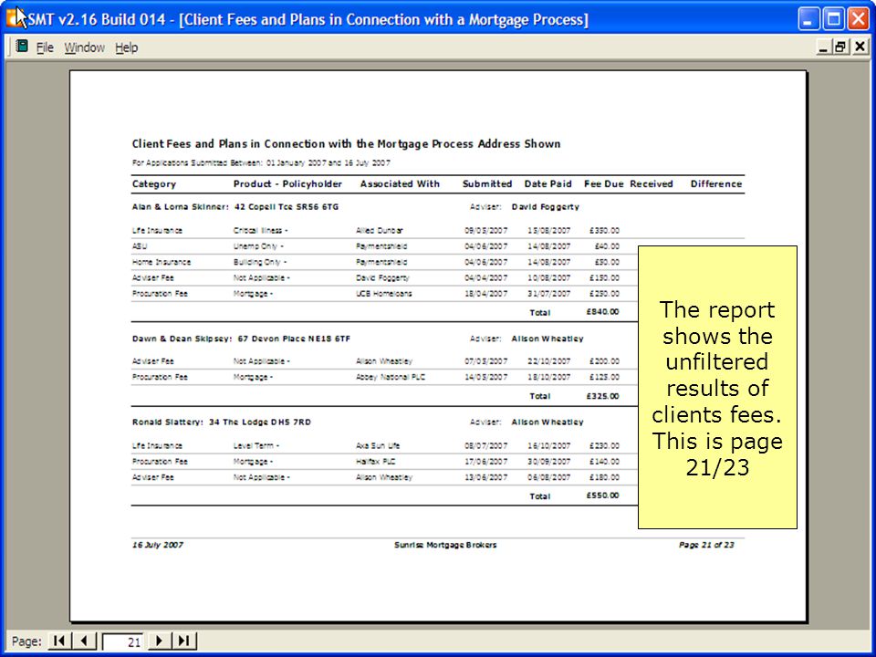Viewport: 876px width, 657px height.
Task: Open the Help menu
Action: [126, 47]
